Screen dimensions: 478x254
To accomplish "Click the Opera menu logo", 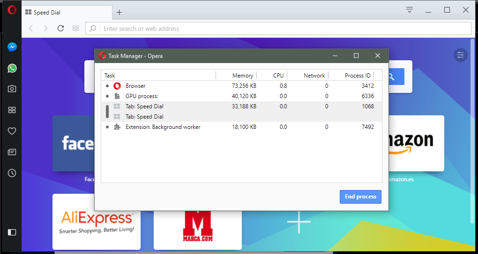I will click(x=12, y=10).
